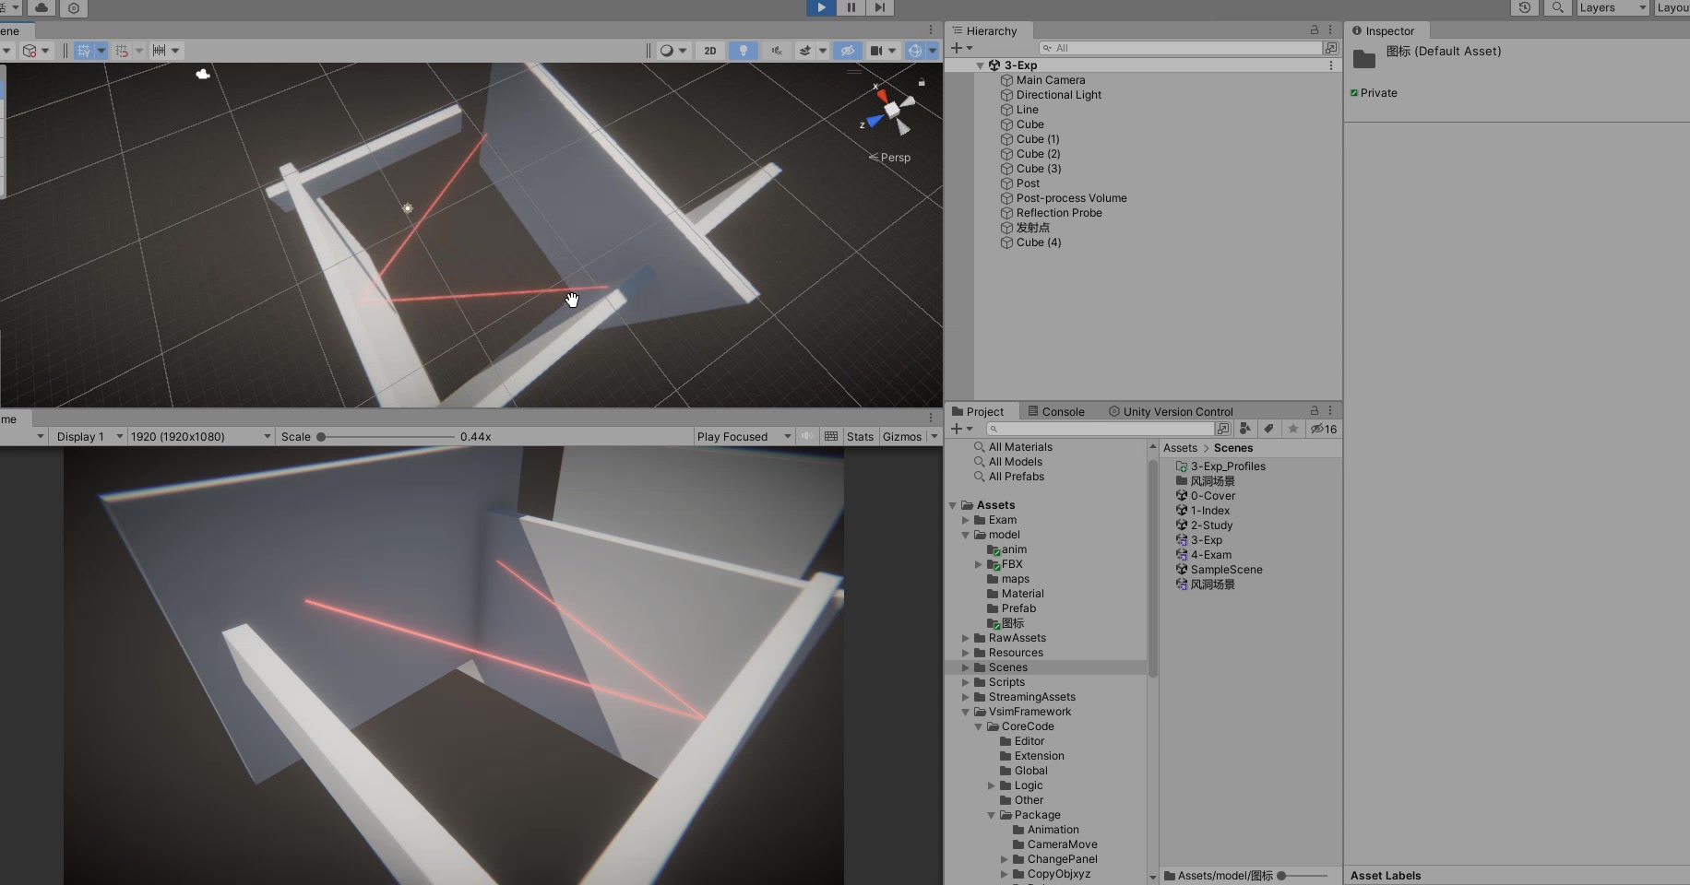Mute Scene view audio icon
1690x885 pixels.
[776, 51]
